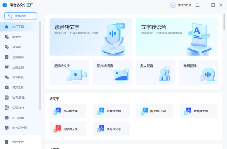Viewport: 227px width, 149px height.
Task: Select the PDF转换 sidebar icon
Action: (x=7, y=77)
